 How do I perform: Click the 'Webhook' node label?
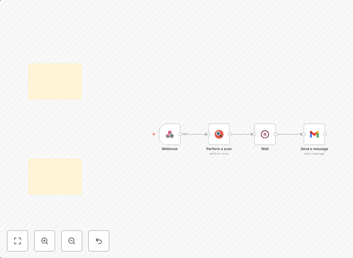(x=170, y=149)
